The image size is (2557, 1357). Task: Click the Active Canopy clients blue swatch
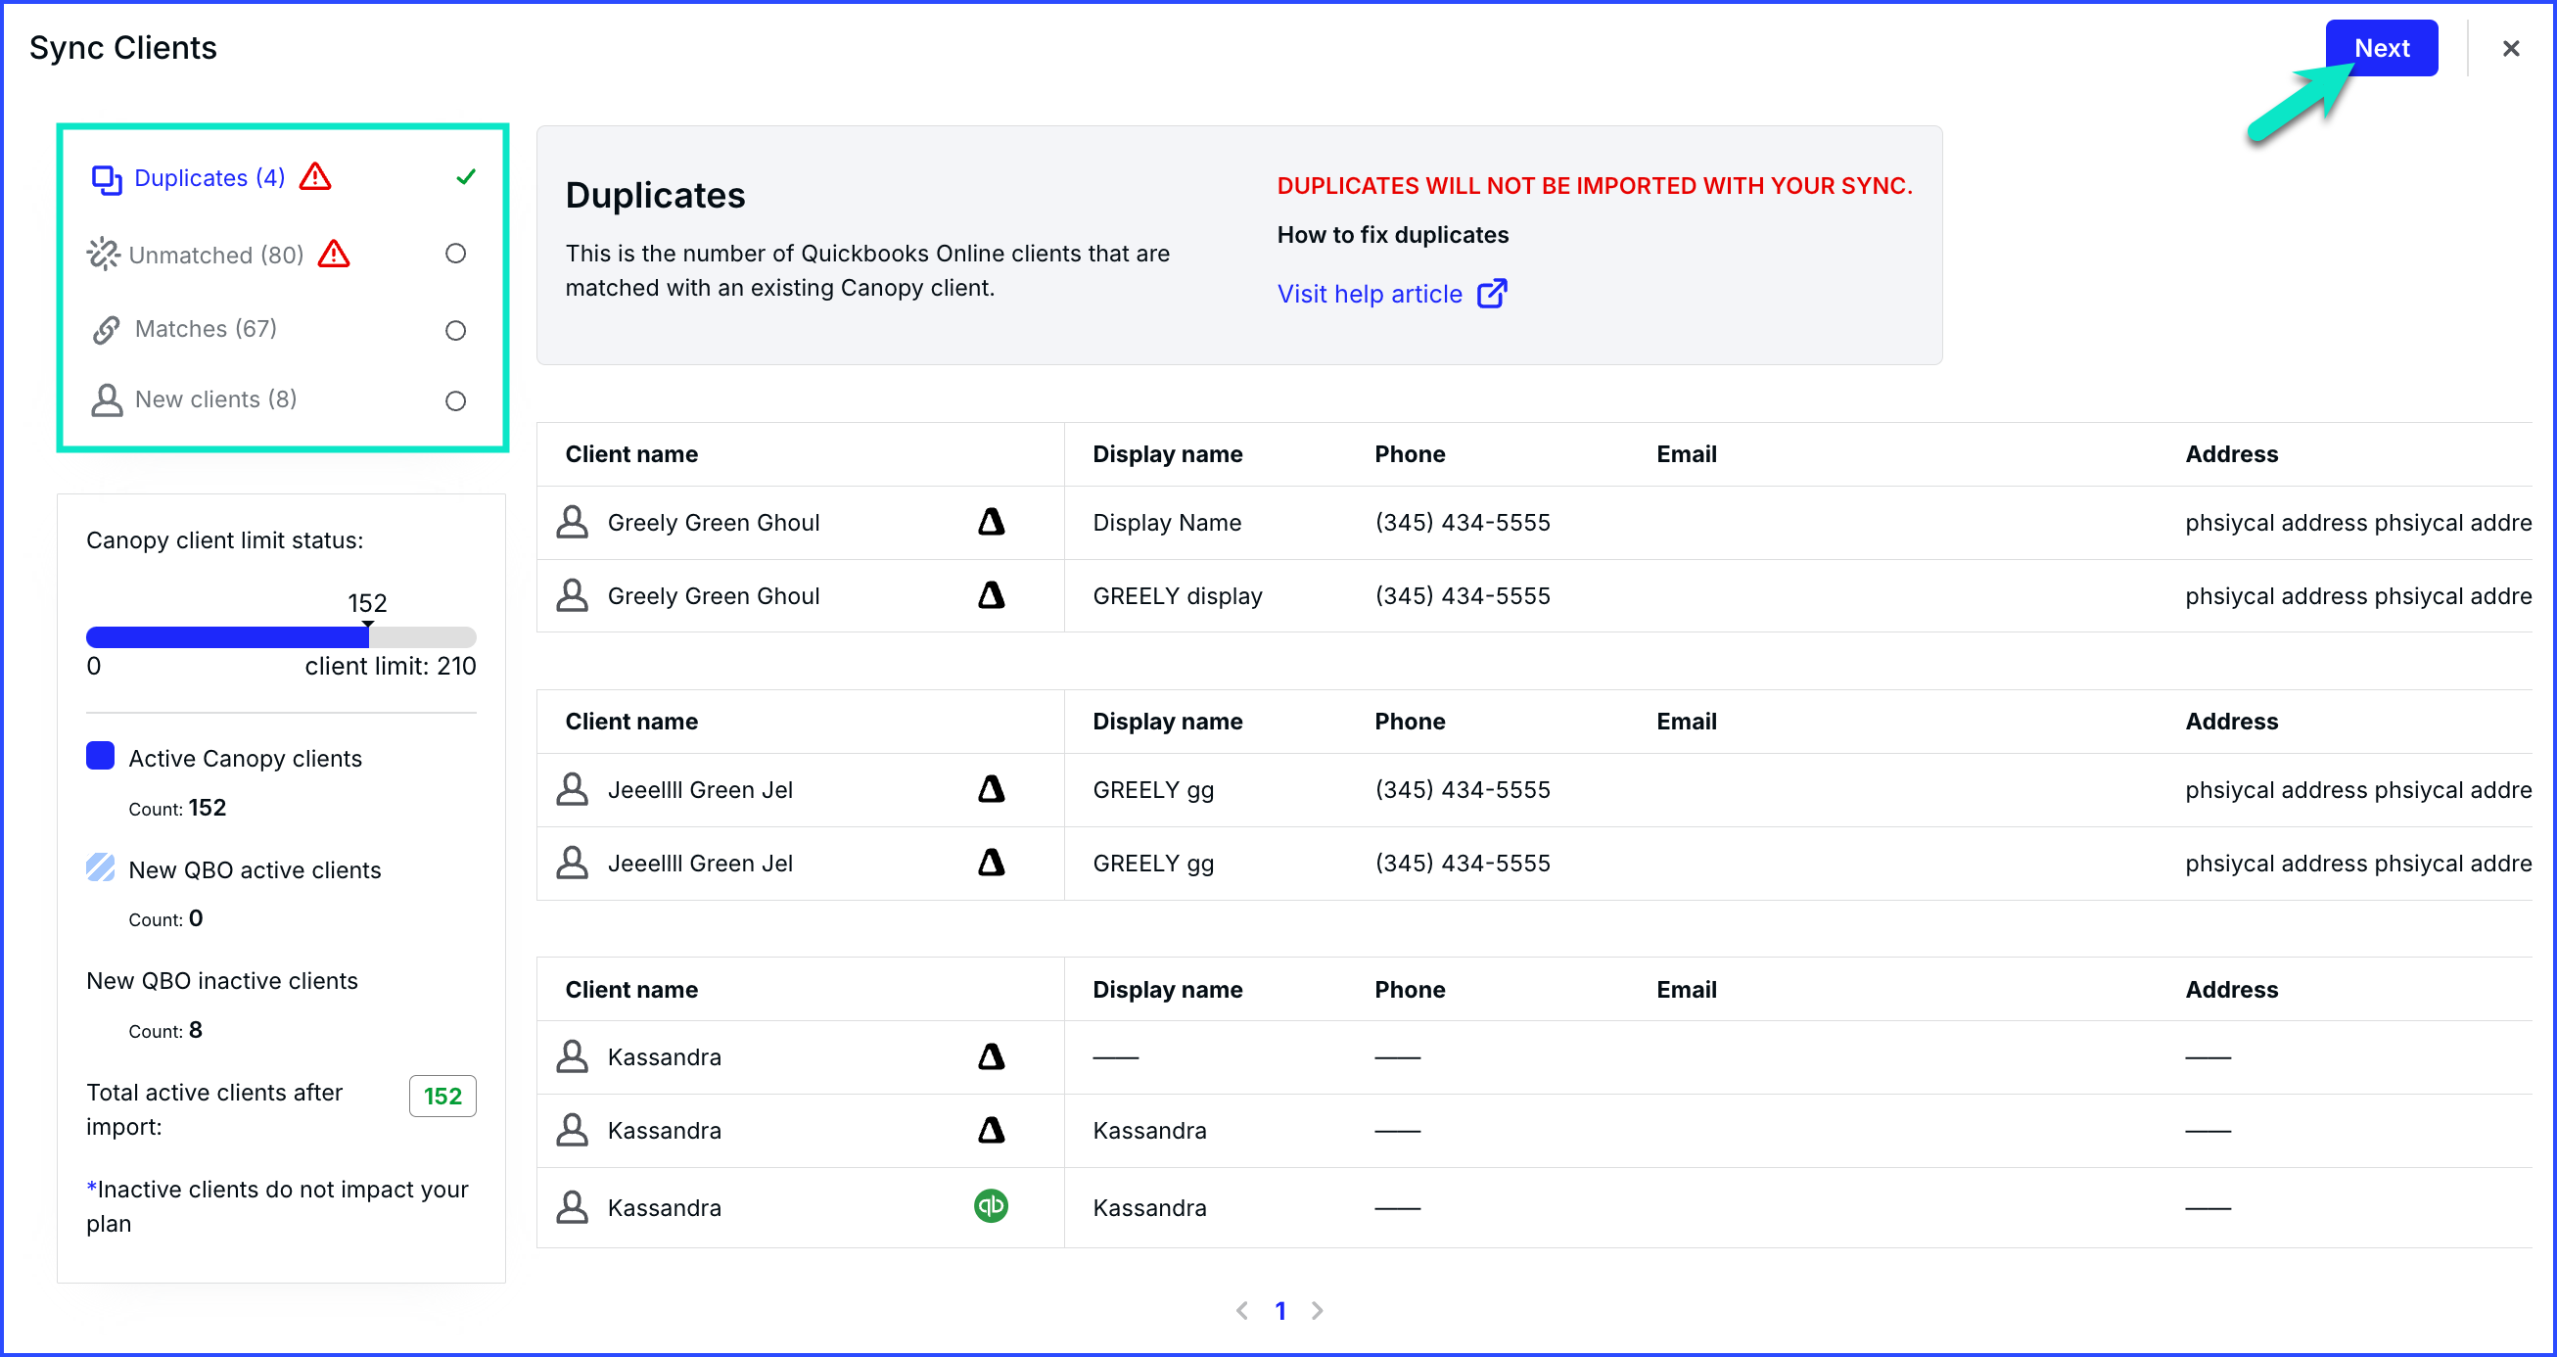click(100, 757)
